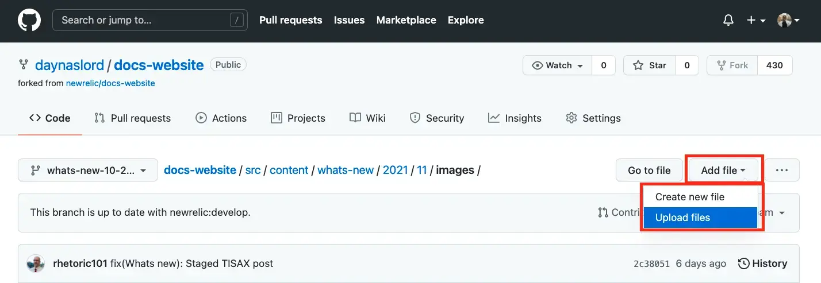View commit History
The width and height of the screenshot is (821, 283).
[x=762, y=263]
